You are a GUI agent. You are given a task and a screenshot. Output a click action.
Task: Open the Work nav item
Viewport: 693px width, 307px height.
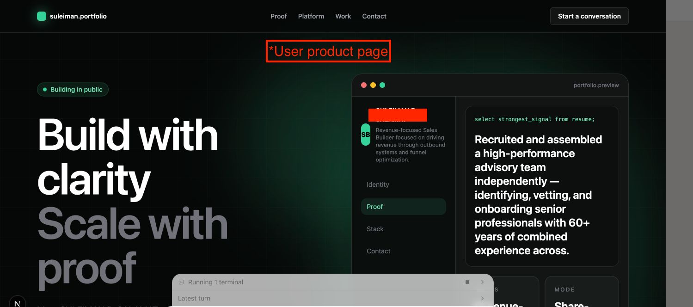coord(343,16)
